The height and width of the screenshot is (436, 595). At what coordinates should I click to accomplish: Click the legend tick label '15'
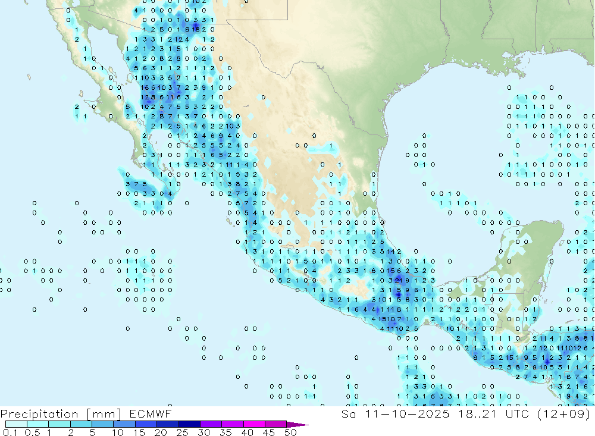click(139, 432)
